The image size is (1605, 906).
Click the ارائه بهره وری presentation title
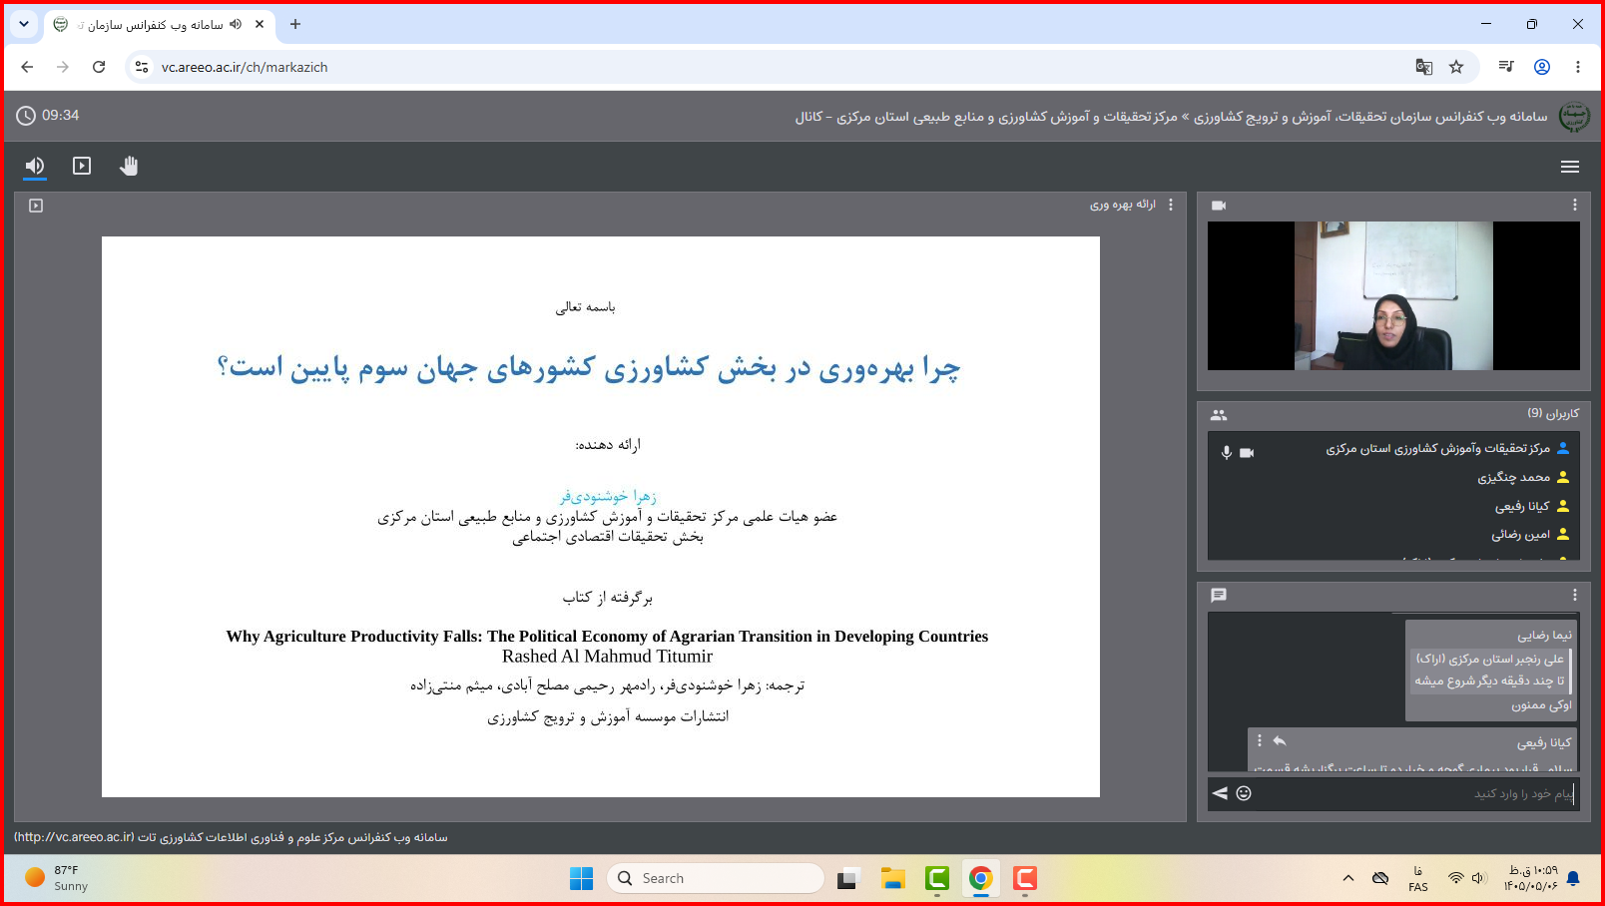point(1123,205)
